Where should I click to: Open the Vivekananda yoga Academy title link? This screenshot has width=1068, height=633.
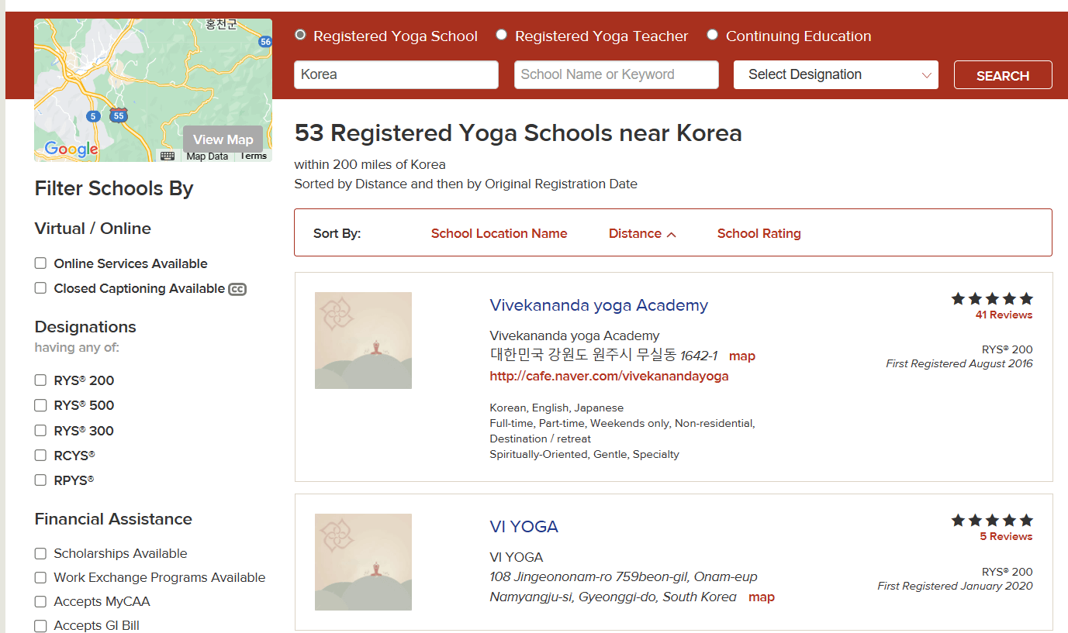click(599, 305)
